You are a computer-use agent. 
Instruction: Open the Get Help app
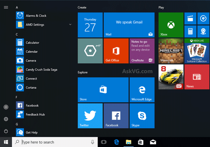click(43, 132)
